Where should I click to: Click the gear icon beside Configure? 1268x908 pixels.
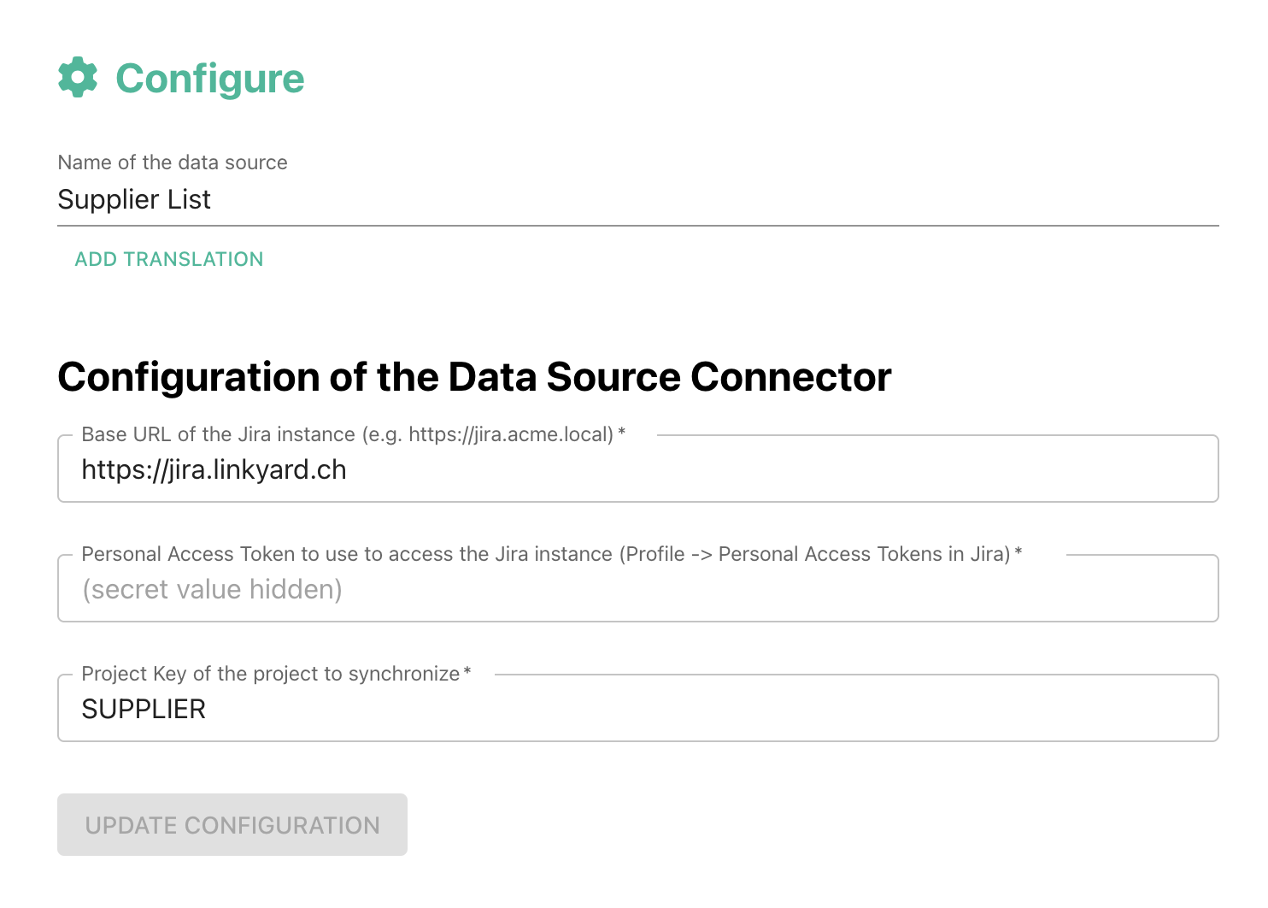(78, 78)
